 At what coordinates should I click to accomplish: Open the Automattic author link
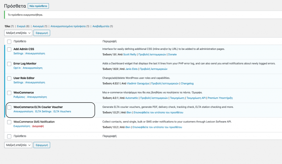coord(132,98)
